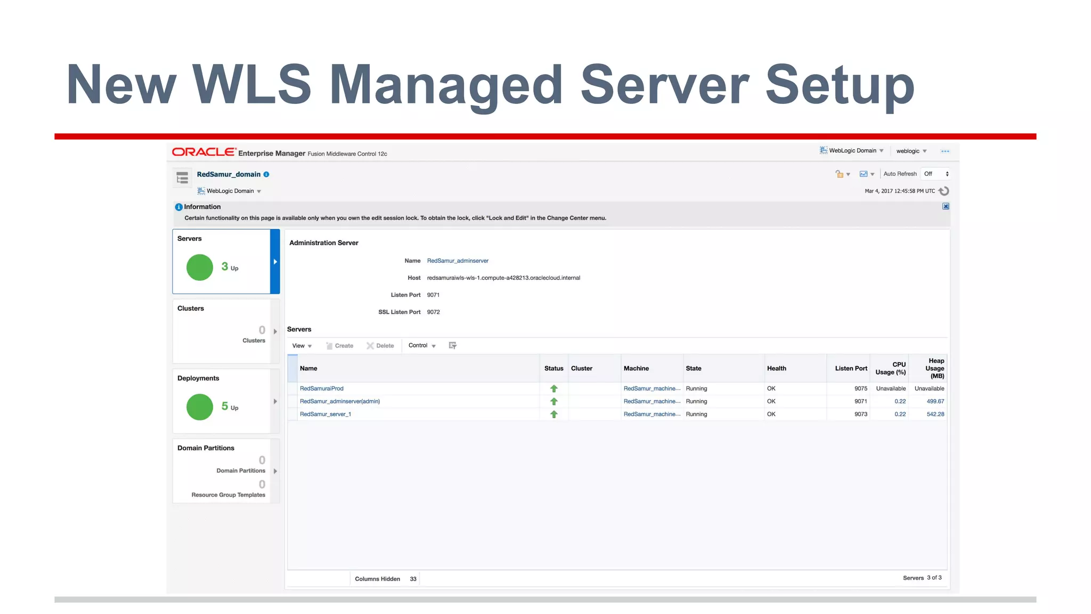This screenshot has width=1091, height=614.
Task: Open the Control dropdown menu
Action: click(422, 345)
